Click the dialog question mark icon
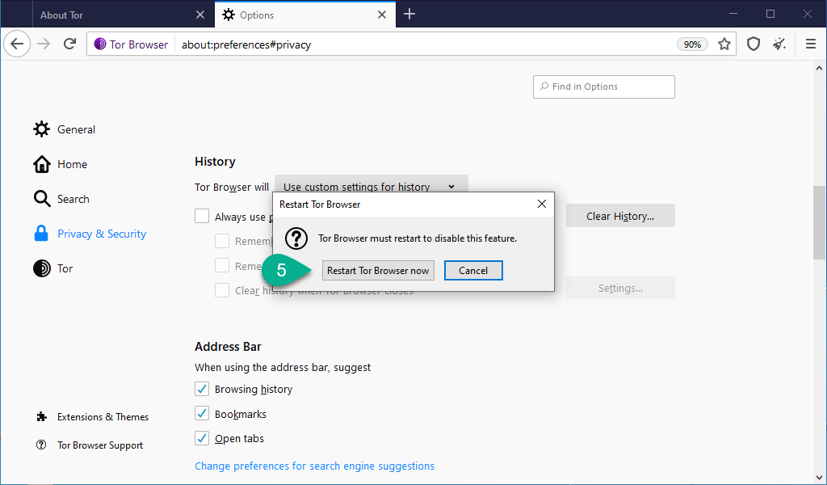 tap(296, 238)
